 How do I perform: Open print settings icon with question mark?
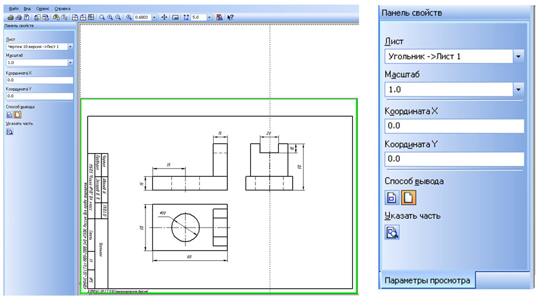[x=18, y=17]
